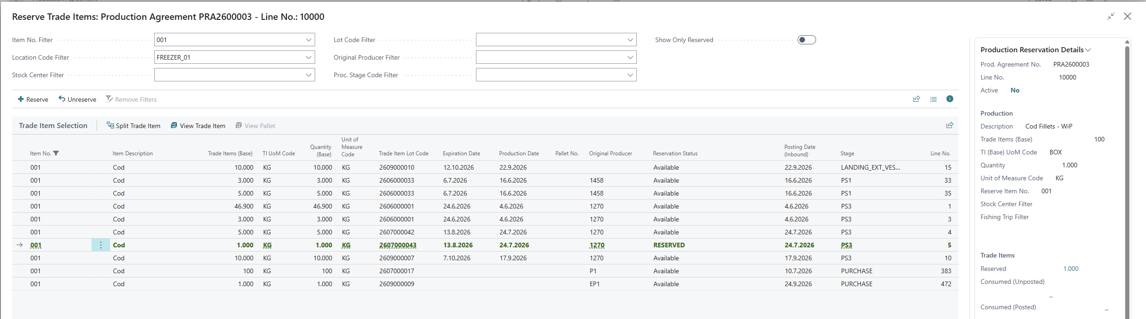Click the RESERVED status cell

(x=669, y=245)
